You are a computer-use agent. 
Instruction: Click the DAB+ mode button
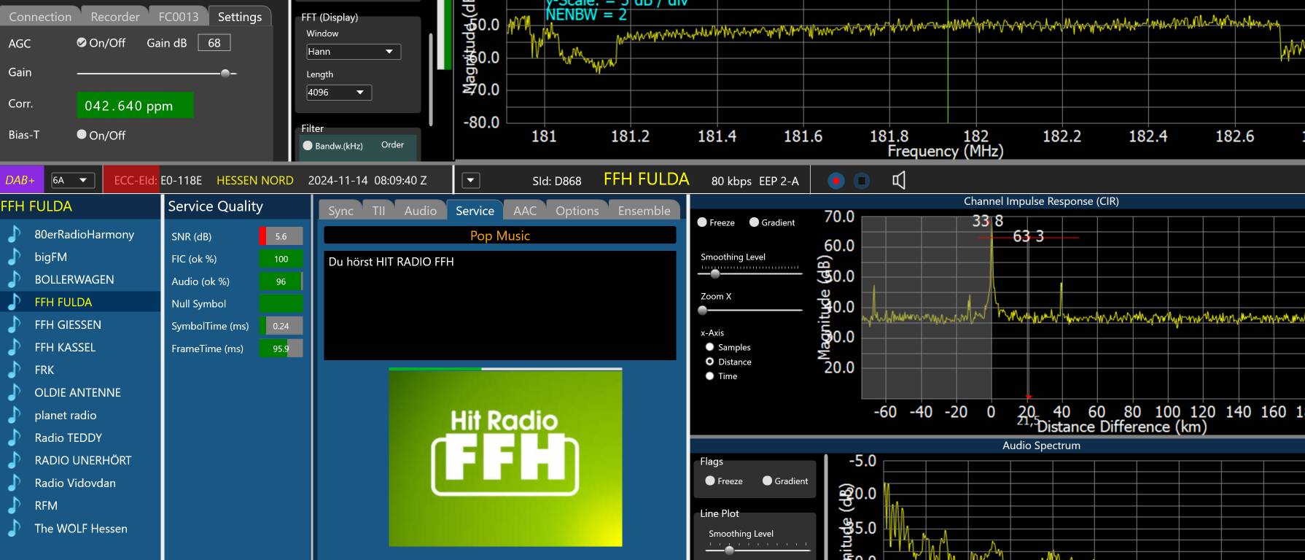click(x=21, y=180)
